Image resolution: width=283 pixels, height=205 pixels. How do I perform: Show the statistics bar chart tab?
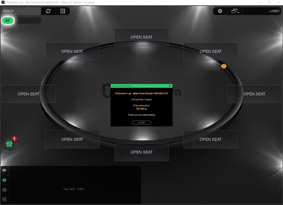pyautogui.click(x=4, y=190)
